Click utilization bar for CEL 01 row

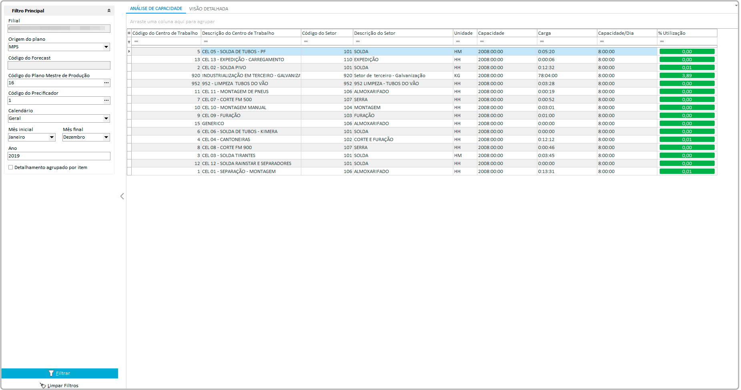pos(687,171)
